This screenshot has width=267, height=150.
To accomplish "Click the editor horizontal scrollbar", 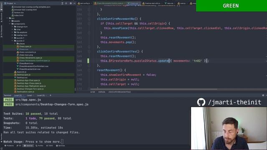I will point(154,89).
